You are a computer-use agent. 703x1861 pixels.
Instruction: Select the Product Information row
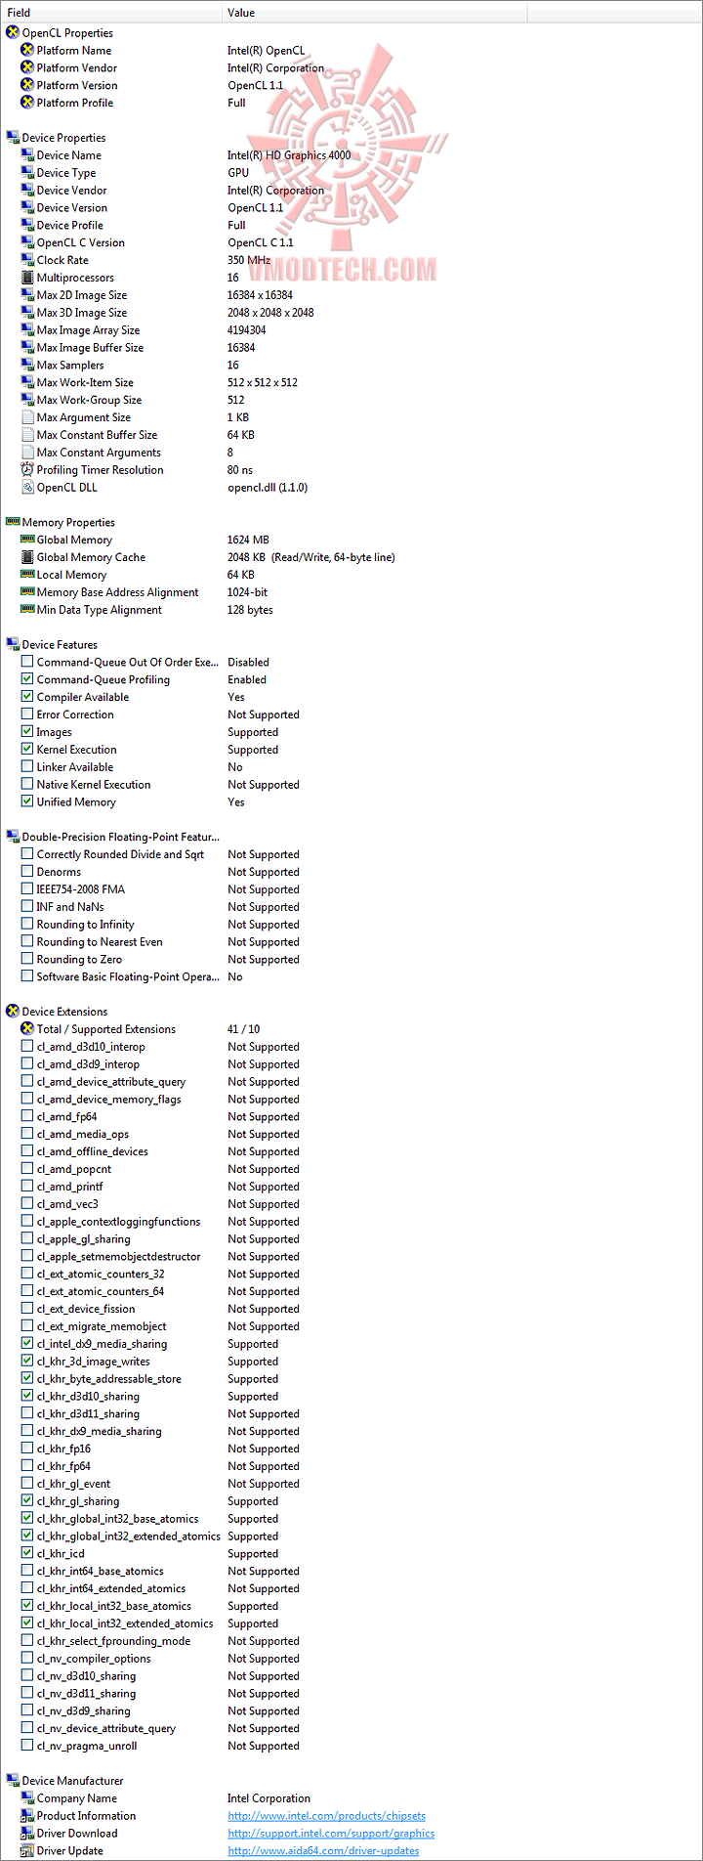point(351,1816)
